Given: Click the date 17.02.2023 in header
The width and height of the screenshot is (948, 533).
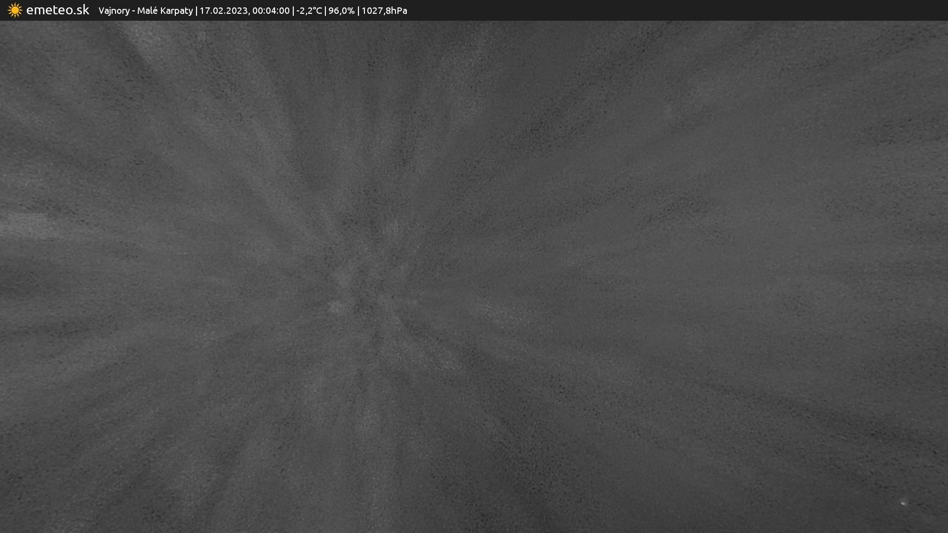Looking at the screenshot, I should point(223,11).
